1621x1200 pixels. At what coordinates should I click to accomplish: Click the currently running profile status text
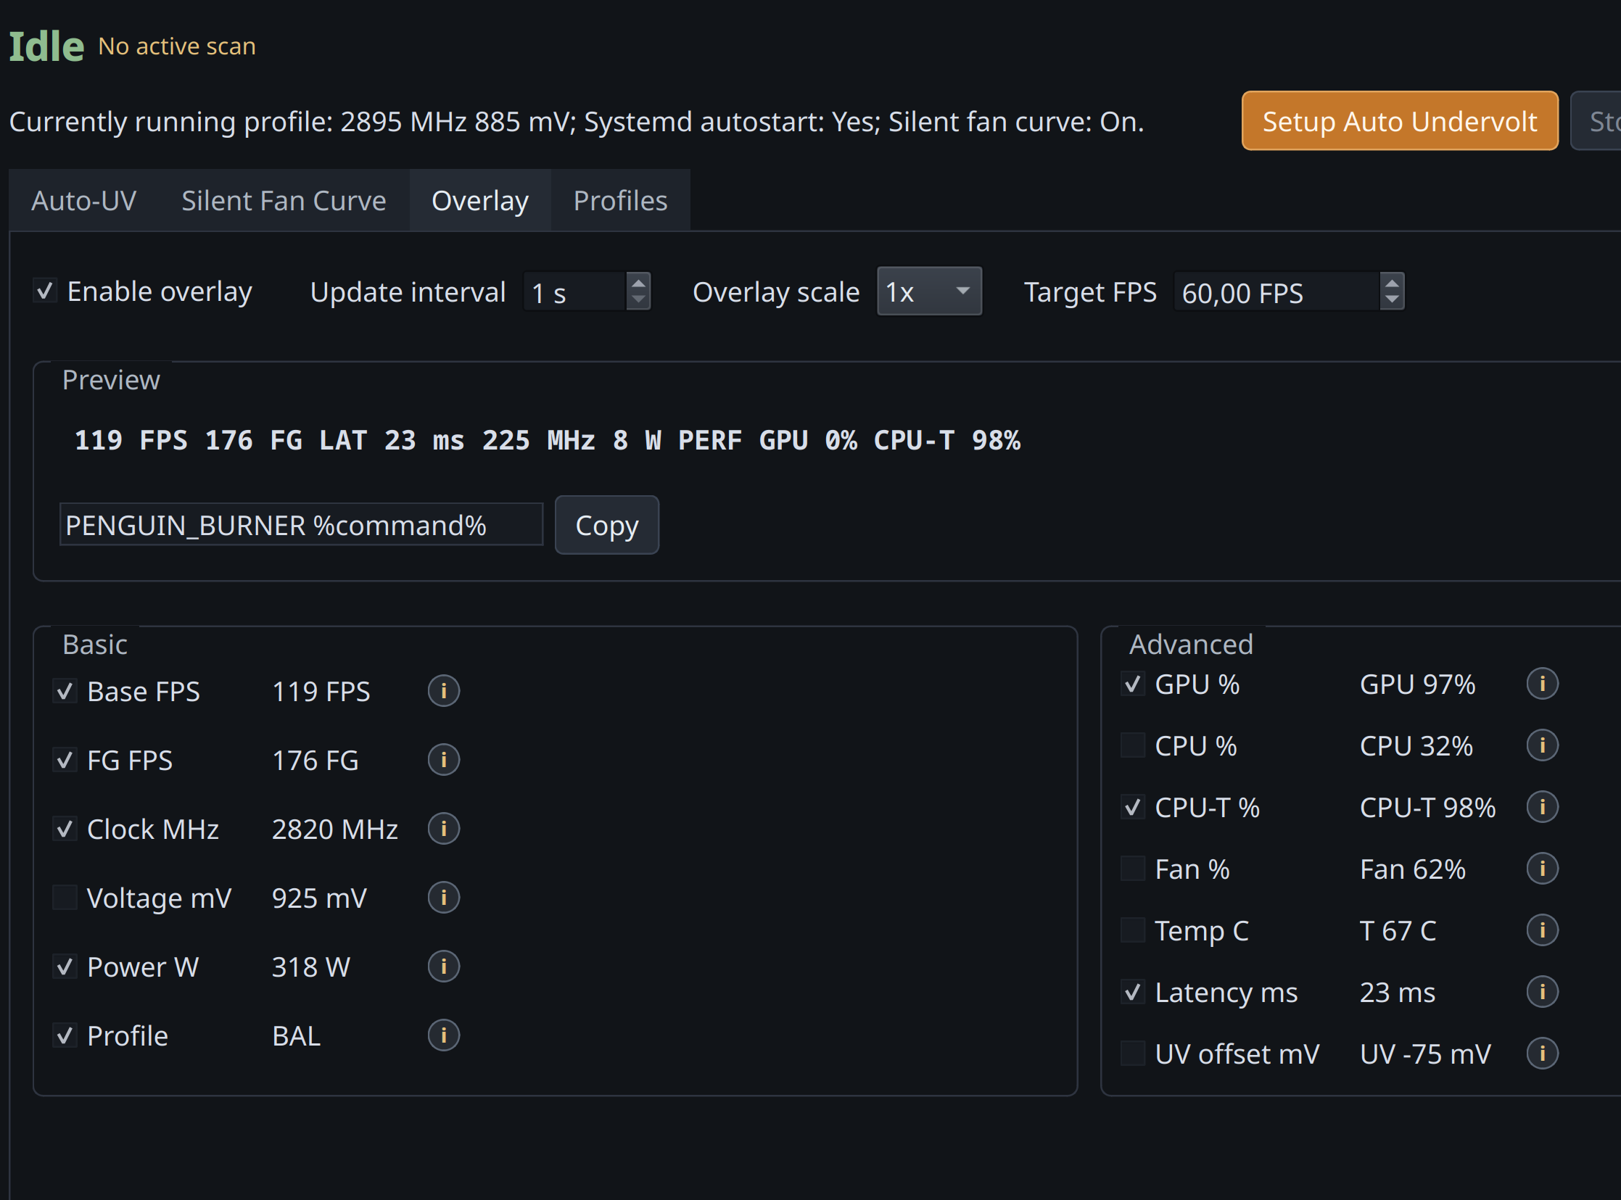coord(576,122)
